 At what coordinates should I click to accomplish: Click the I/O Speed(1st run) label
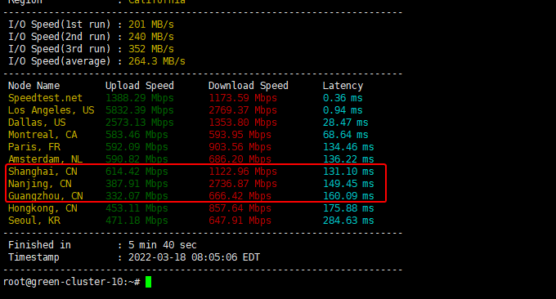(60, 25)
